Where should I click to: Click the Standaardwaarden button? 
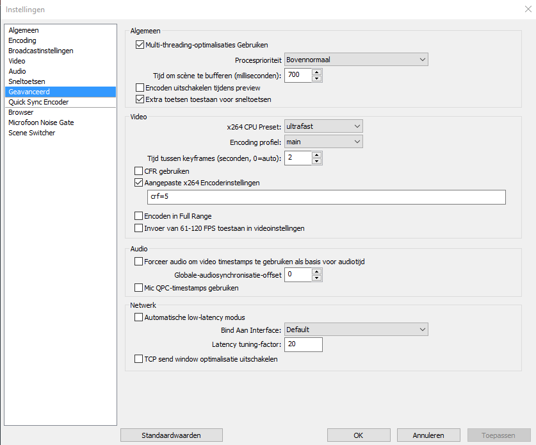click(x=171, y=435)
